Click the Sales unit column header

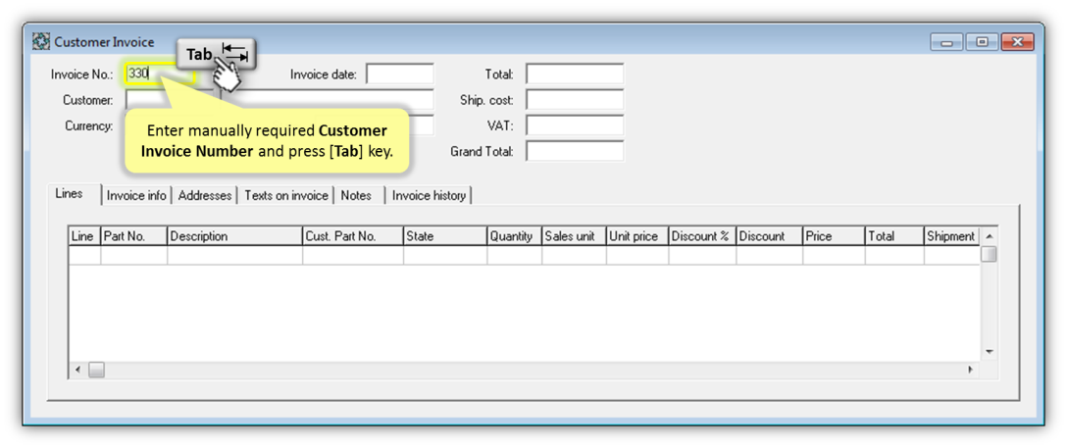[x=574, y=236]
